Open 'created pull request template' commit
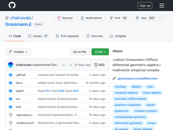173x130 pixels. pyautogui.click(x=58, y=75)
